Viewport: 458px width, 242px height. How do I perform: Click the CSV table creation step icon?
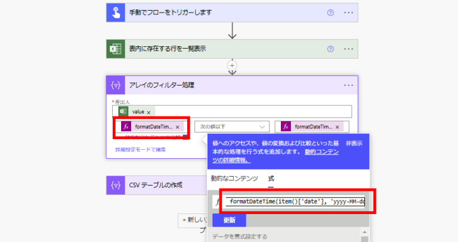(116, 185)
